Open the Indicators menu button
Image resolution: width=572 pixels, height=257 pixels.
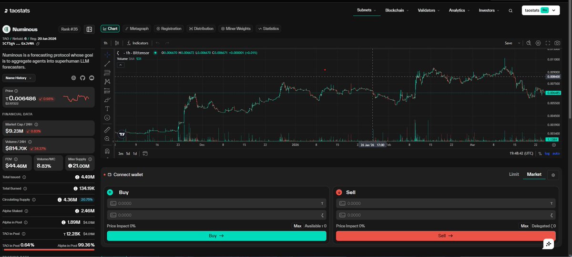pos(138,43)
